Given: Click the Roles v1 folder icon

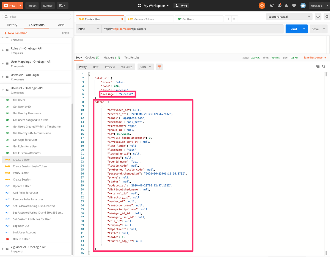Looking at the screenshot, I should click(x=7, y=50).
